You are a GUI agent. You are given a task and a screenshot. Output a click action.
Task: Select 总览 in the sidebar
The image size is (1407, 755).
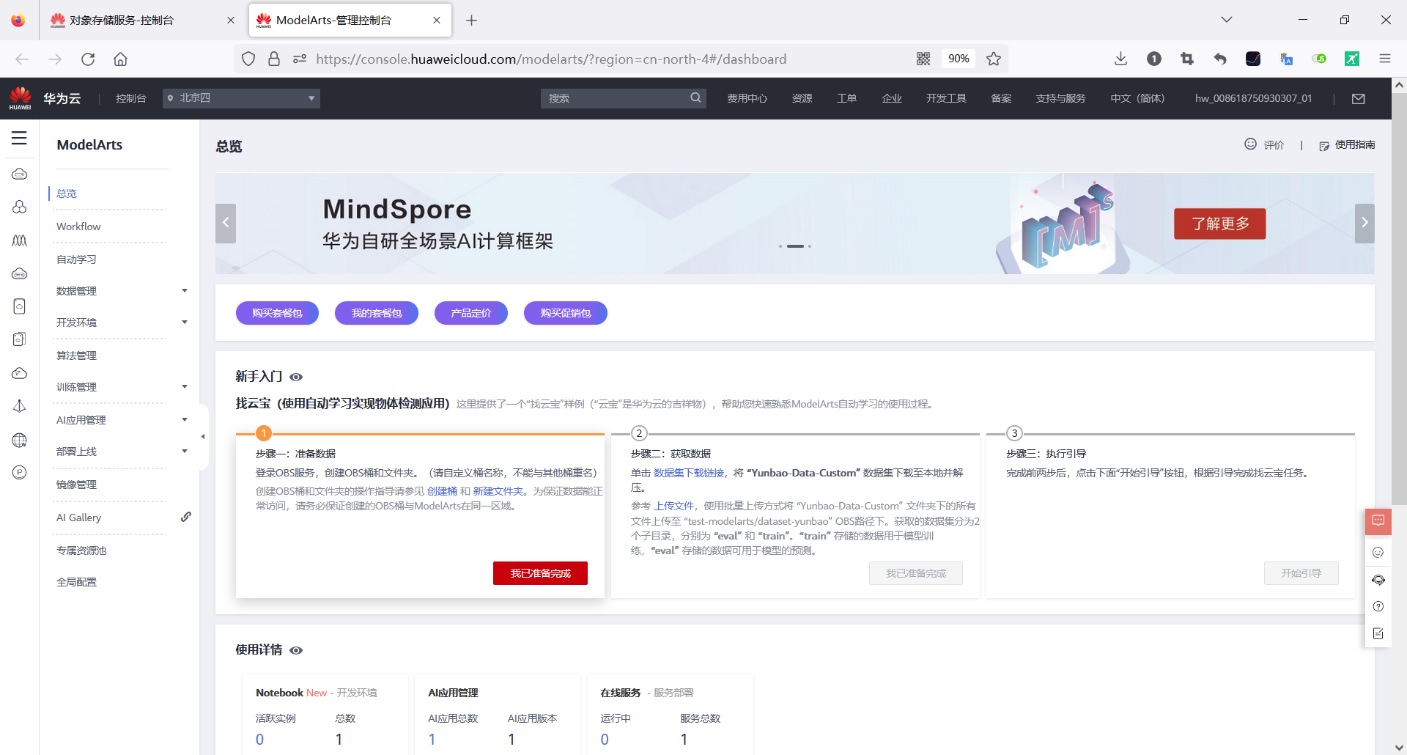coord(67,194)
